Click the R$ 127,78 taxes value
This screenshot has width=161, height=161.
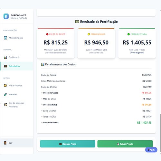click(x=147, y=117)
